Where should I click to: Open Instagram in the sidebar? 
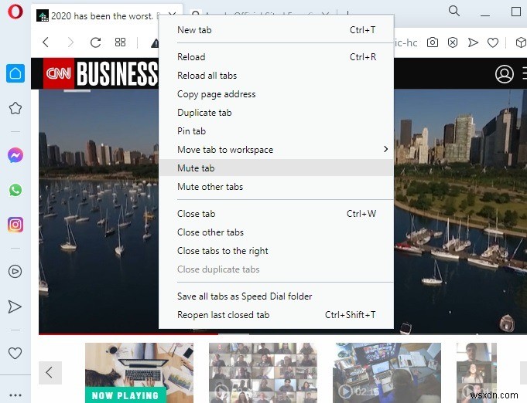pyautogui.click(x=15, y=225)
